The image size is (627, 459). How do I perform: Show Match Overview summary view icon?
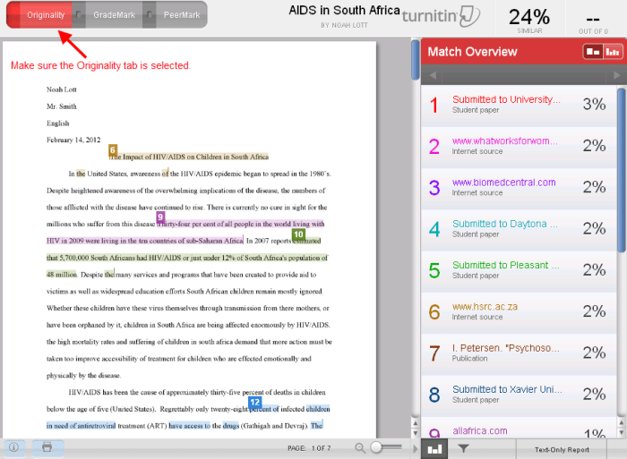[593, 52]
